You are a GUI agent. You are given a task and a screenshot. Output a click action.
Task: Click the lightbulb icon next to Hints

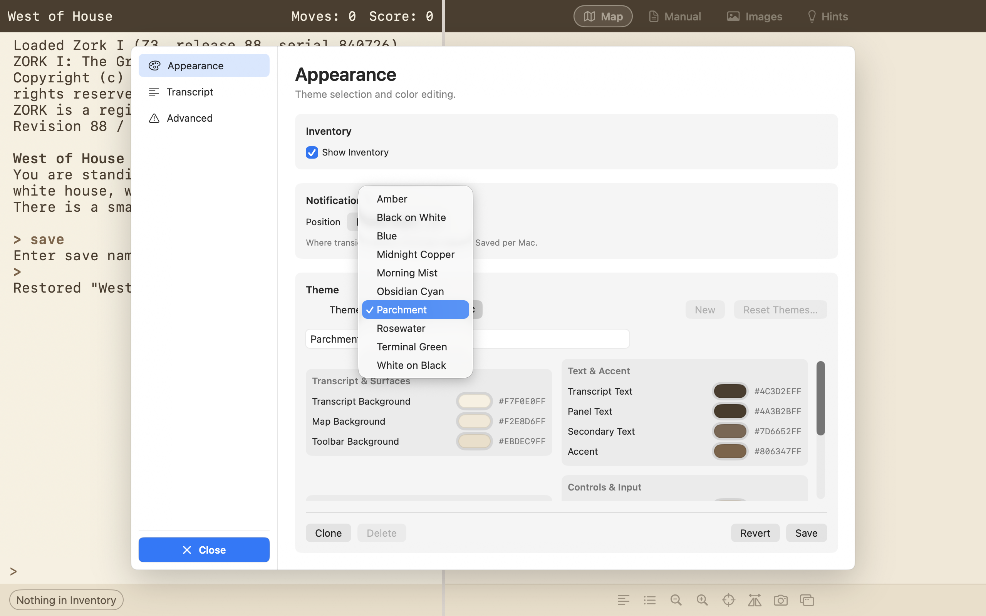pos(812,16)
